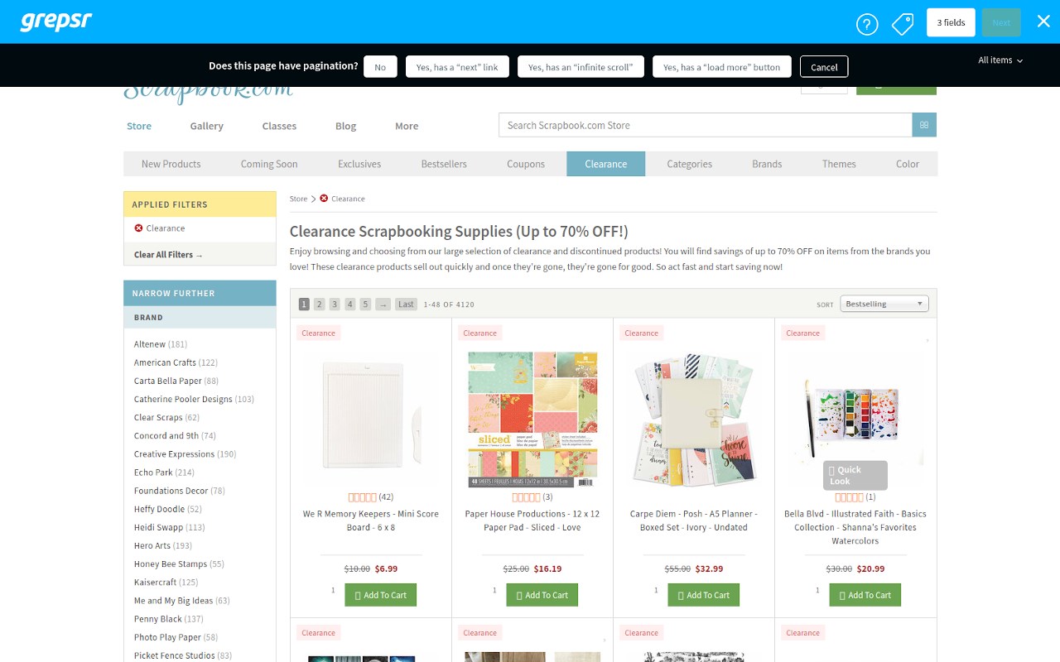Open Carpe Diem A5 Planner thumbnail
The height and width of the screenshot is (662, 1060).
pos(694,419)
